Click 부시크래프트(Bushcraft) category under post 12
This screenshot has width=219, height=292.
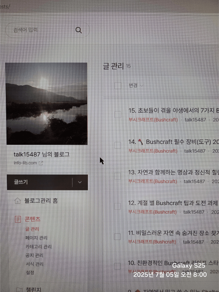pos(152,212)
